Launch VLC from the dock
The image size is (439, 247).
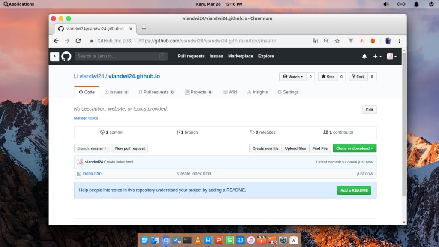pos(198,240)
